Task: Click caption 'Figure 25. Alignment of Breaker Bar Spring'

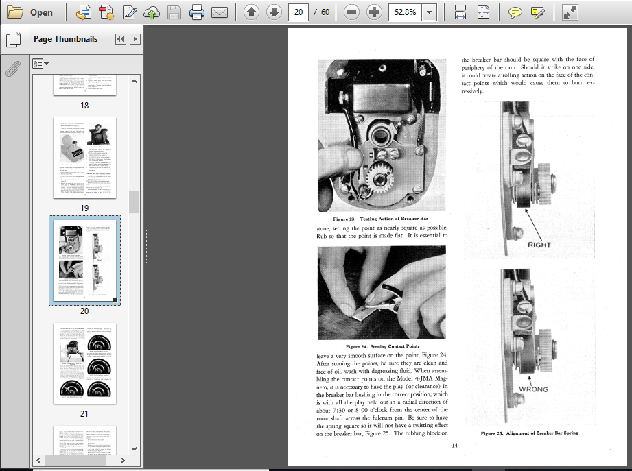Action: coord(530,433)
